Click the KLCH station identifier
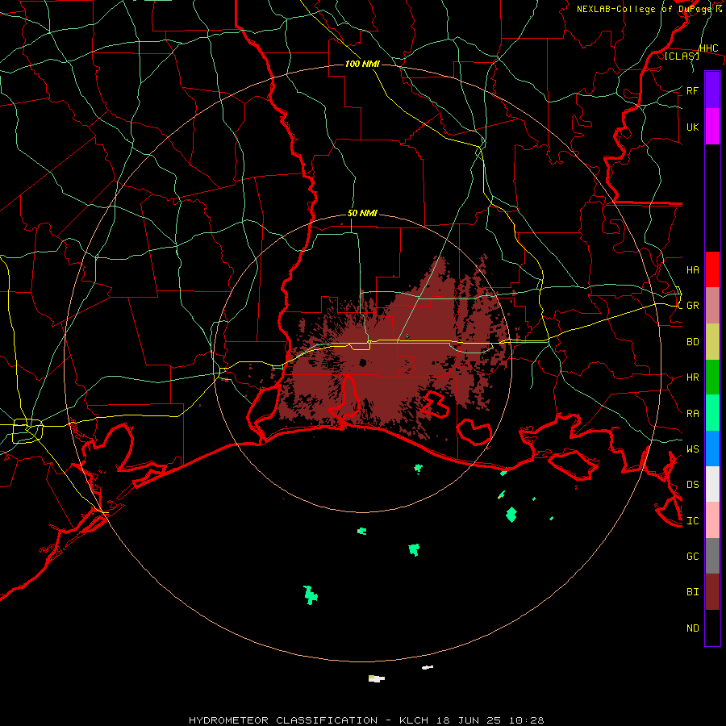 (x=414, y=720)
